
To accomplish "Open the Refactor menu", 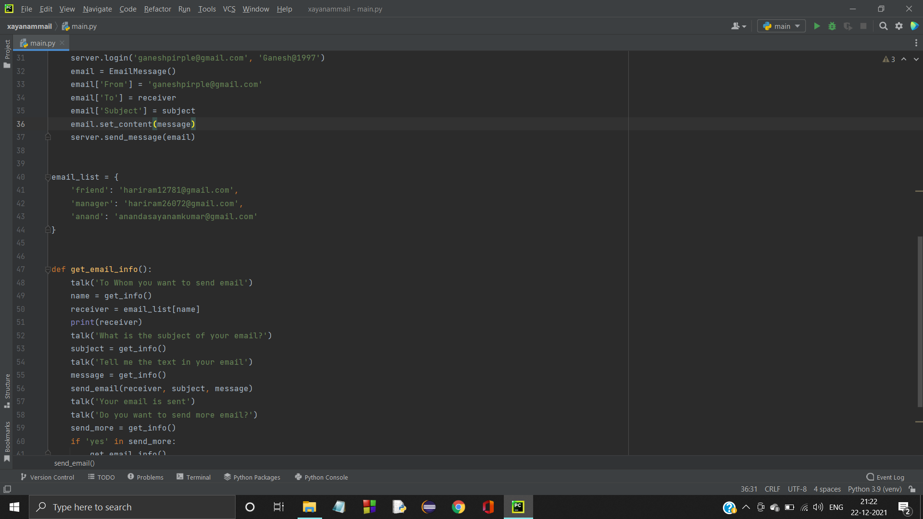I will click(157, 9).
